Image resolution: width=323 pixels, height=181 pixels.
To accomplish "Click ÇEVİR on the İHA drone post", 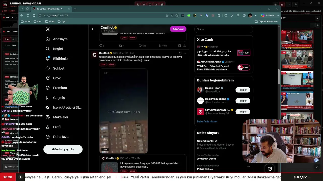I will point(103,65).
